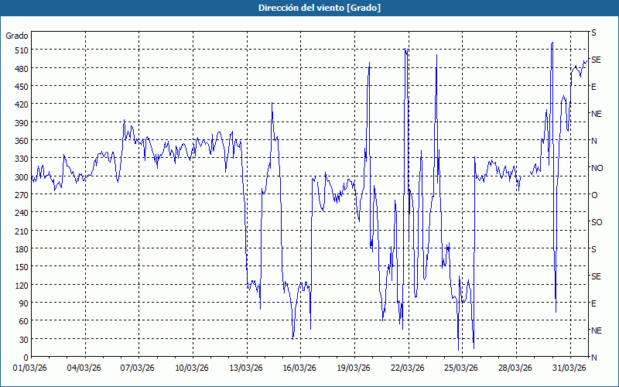Click the "NO" compass direction label
This screenshot has width=619, height=387.
597,168
